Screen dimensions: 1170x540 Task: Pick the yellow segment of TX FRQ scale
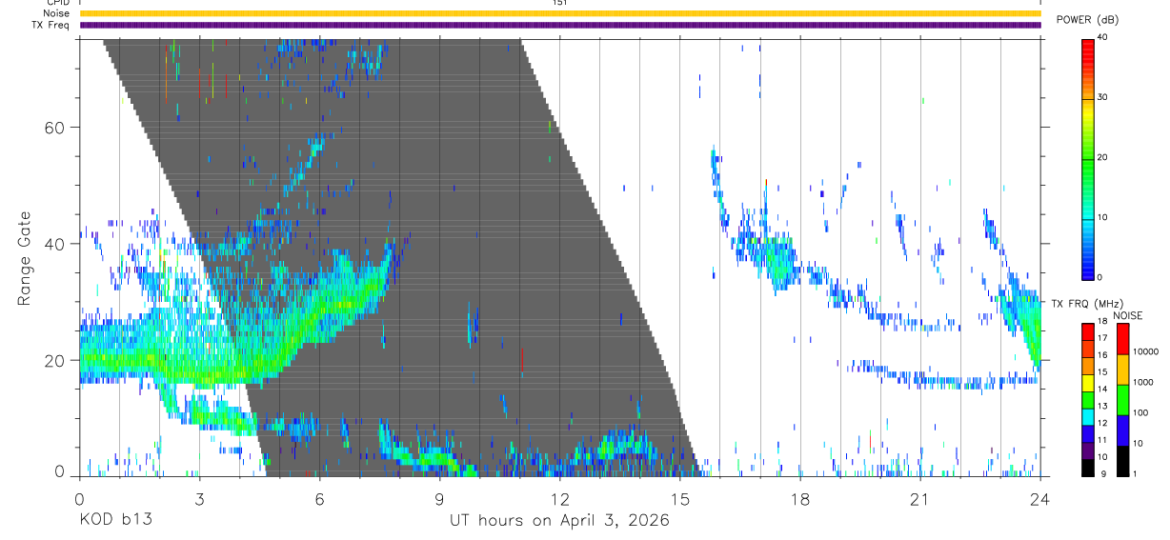1088,383
